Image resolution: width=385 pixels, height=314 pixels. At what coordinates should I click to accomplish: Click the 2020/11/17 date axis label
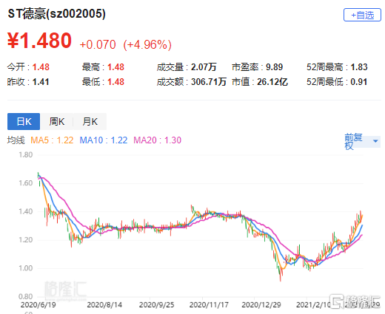(x=209, y=305)
